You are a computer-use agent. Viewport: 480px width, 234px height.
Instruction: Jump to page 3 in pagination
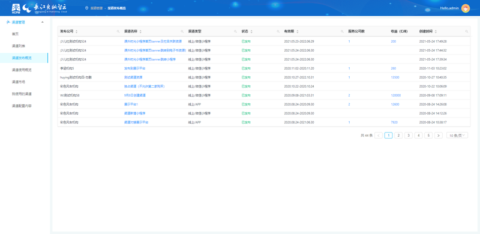tap(409, 136)
